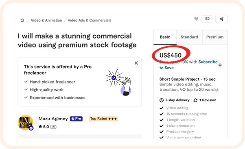Screen dimensions: 245x149
Task: Click the Subscribe to Save help icon
Action: (x=220, y=65)
